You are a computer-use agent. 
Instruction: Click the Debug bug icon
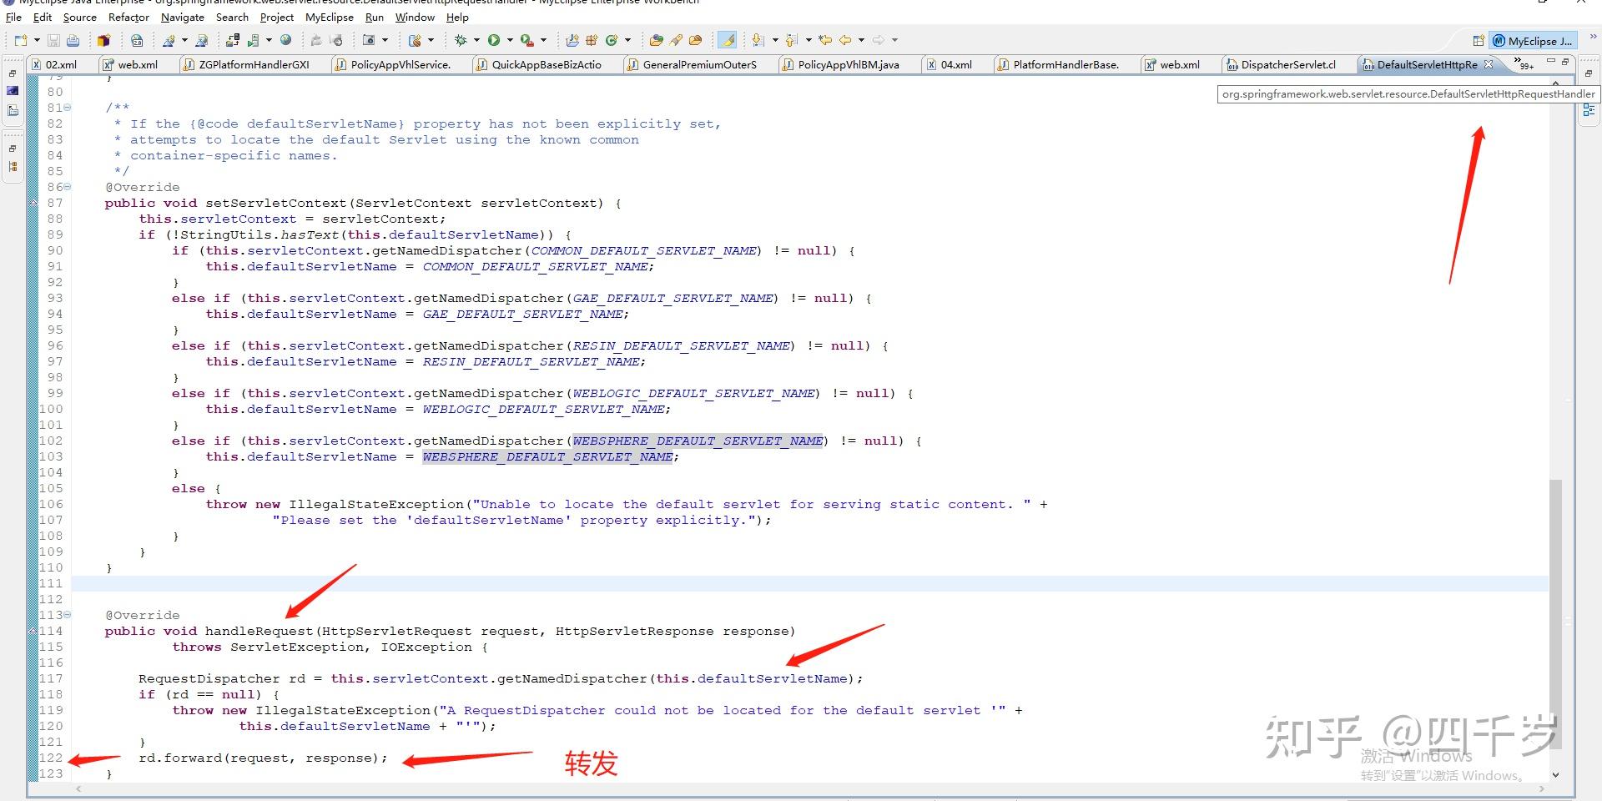tap(461, 40)
